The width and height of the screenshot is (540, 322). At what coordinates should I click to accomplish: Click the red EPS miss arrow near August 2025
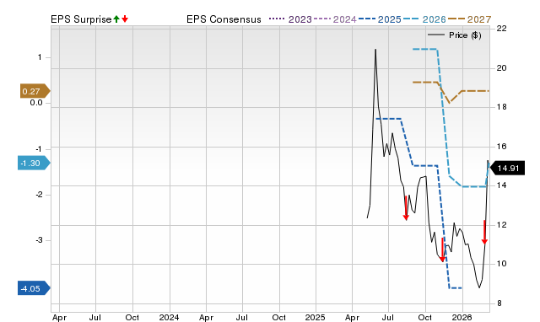coord(406,208)
